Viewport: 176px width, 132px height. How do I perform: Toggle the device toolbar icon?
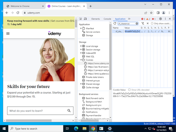pyautogui.click(x=85, y=19)
